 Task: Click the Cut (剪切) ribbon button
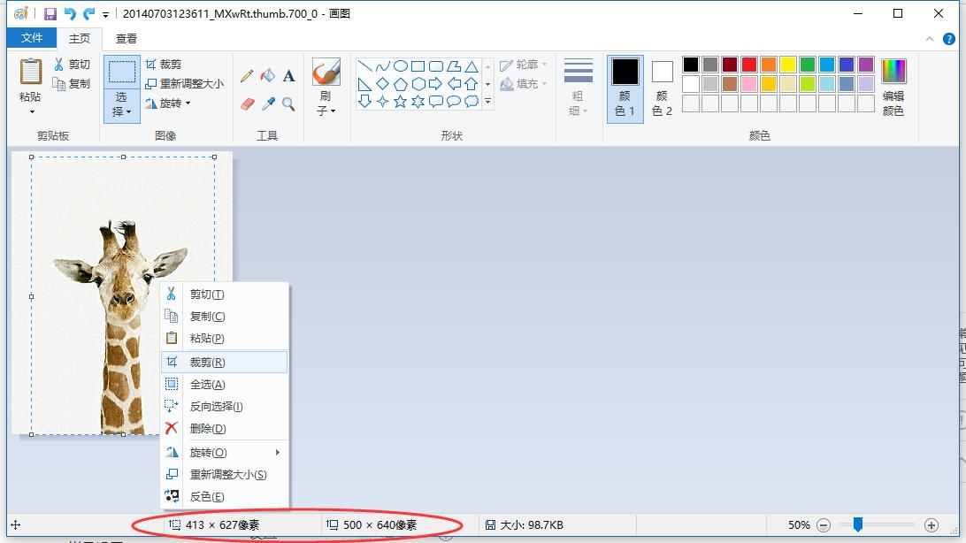(72, 64)
